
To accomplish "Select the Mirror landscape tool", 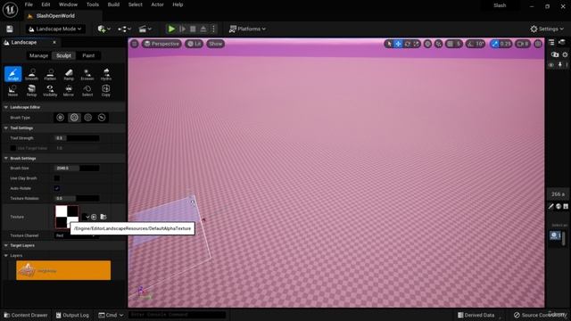I will click(x=69, y=90).
